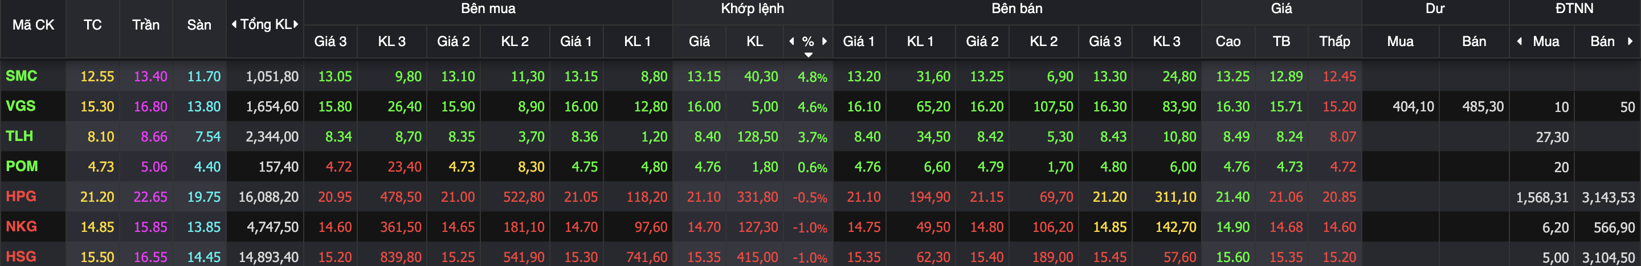Click the Dư group header
Screen dimensions: 1641x266
point(1435,9)
